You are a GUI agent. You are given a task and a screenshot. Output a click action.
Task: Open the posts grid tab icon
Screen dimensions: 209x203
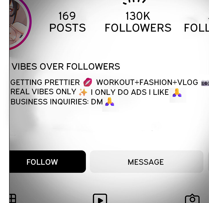pyautogui.click(x=13, y=198)
